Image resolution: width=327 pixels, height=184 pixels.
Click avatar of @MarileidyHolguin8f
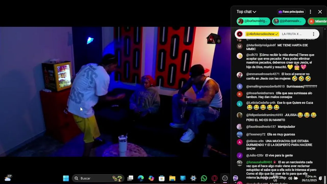[x=239, y=46]
